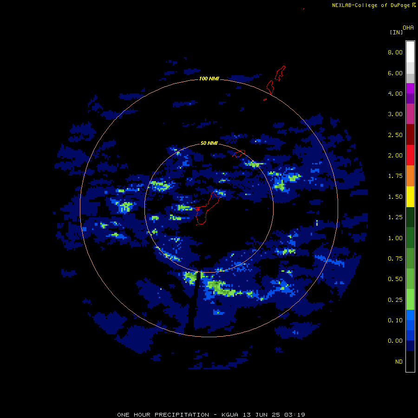Click the 50 NMI range ring label

[x=209, y=143]
